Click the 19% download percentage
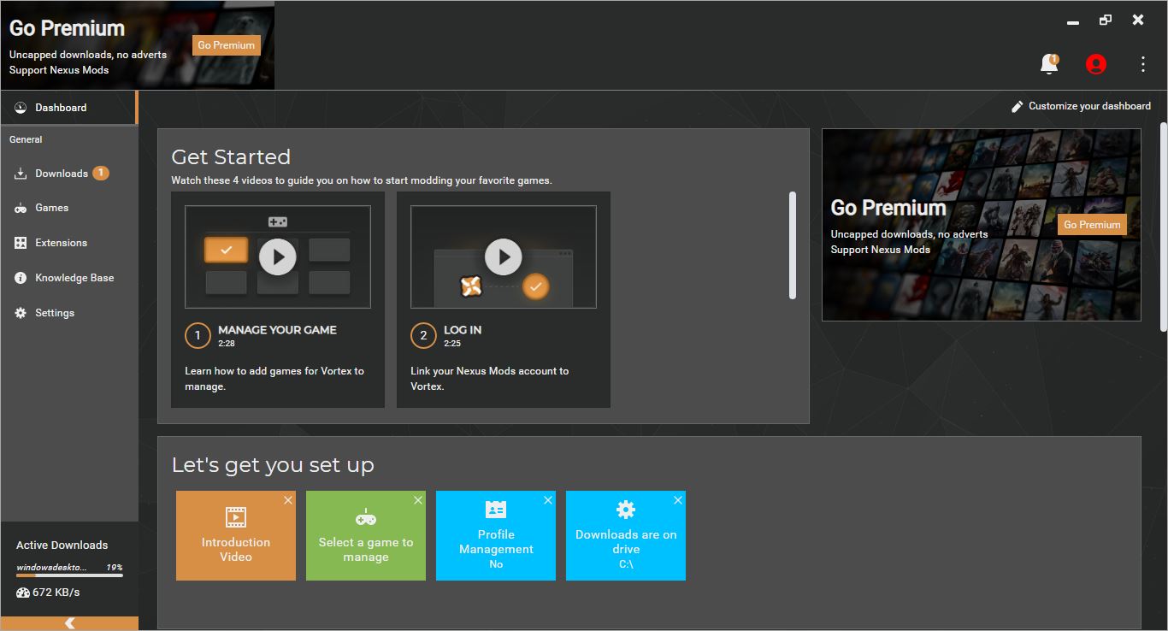The image size is (1168, 631). [x=115, y=567]
